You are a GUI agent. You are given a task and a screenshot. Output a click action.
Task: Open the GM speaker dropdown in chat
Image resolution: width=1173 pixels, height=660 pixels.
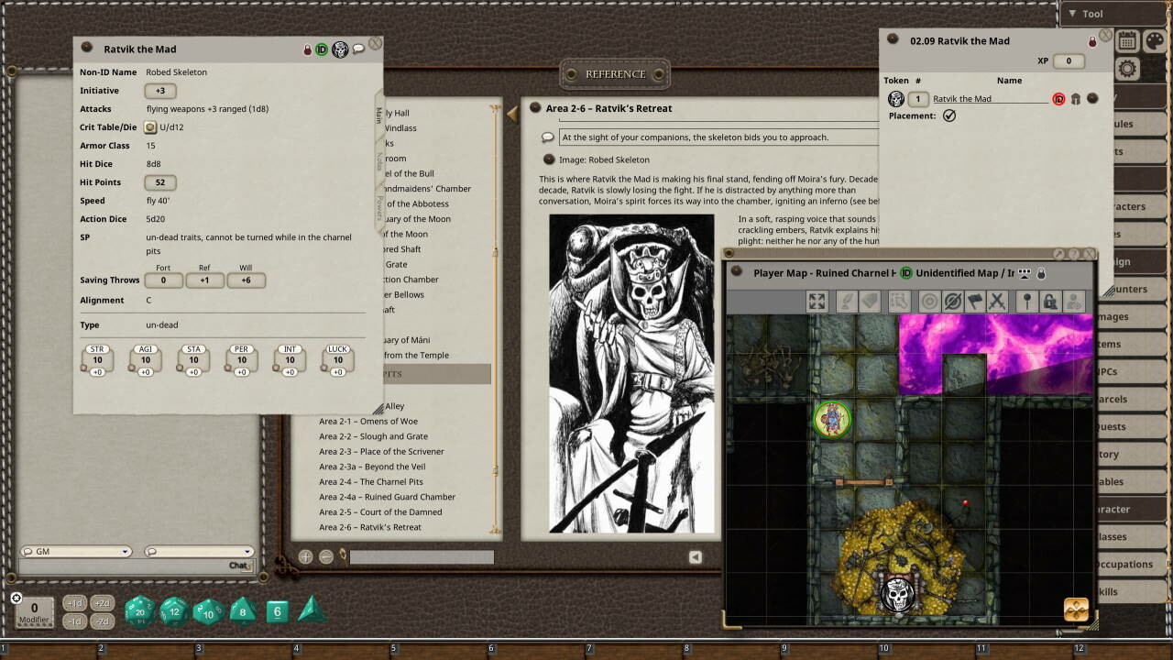coord(126,551)
